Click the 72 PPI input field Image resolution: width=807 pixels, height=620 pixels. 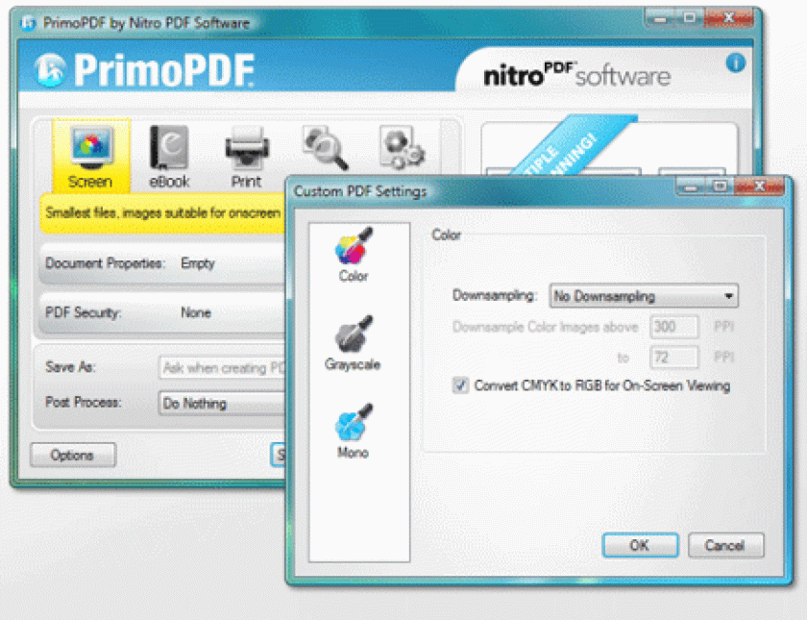click(674, 357)
